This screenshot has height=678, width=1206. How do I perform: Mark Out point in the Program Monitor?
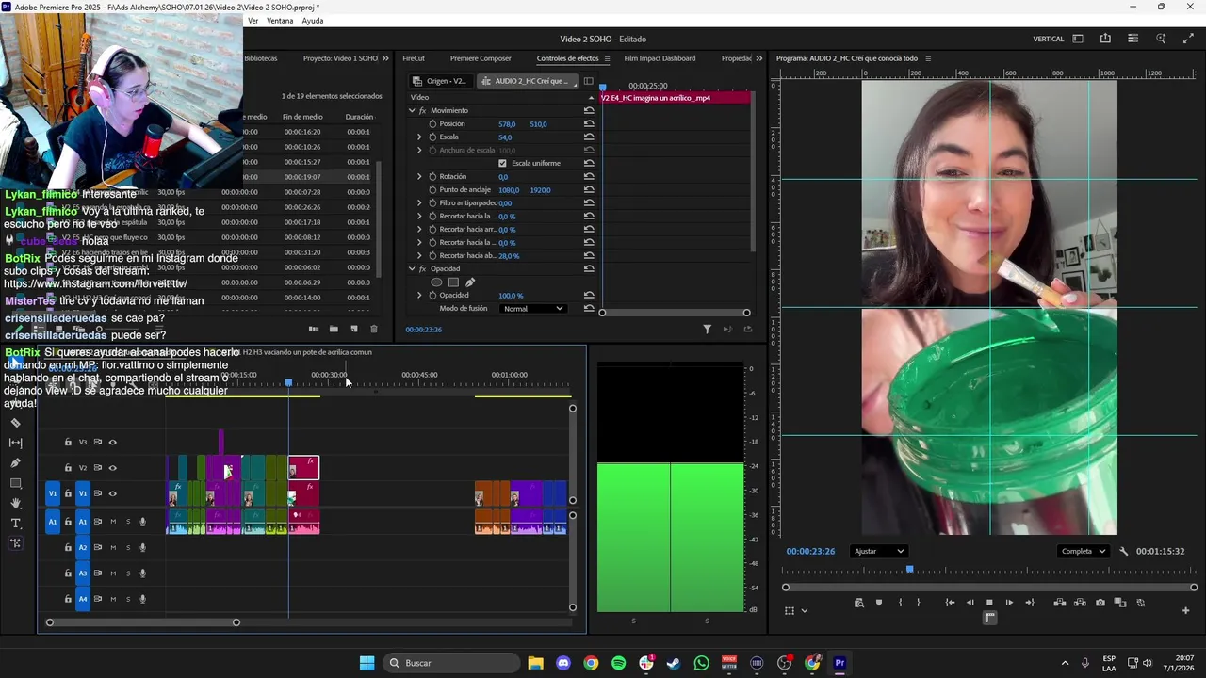[x=919, y=603]
